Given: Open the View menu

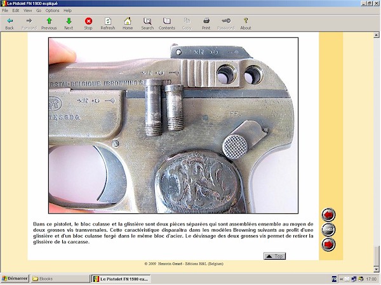Looking at the screenshot, I should (27, 11).
